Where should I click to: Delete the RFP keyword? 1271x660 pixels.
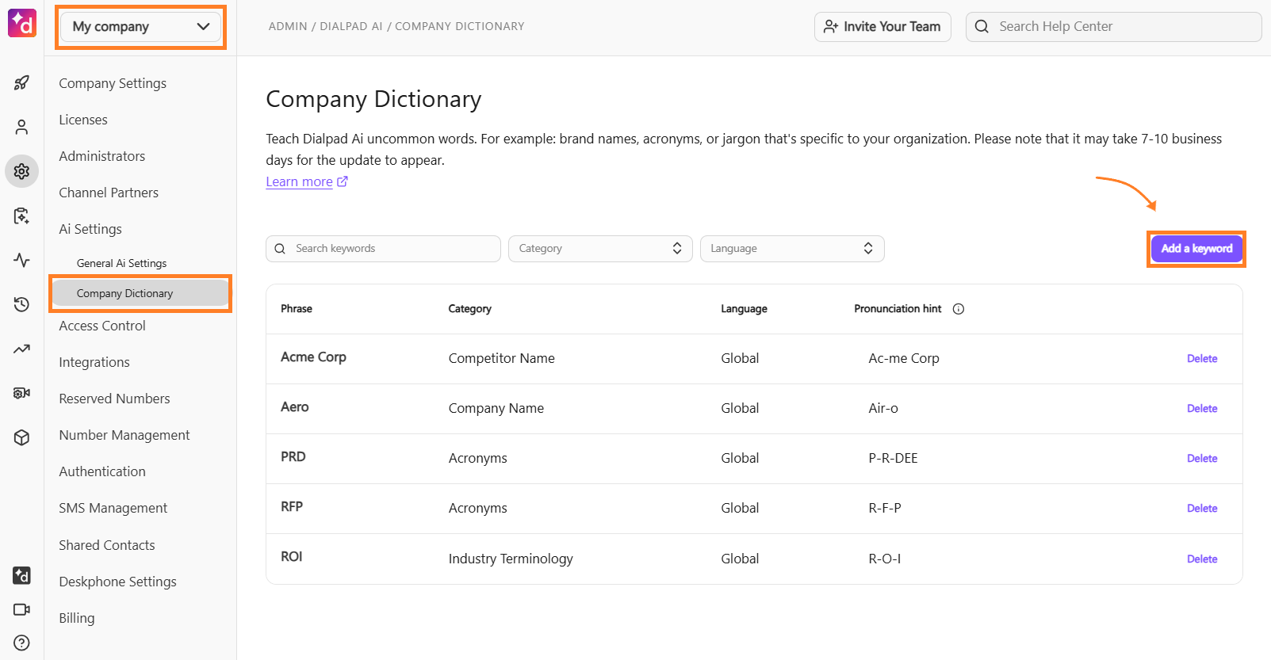click(x=1202, y=509)
